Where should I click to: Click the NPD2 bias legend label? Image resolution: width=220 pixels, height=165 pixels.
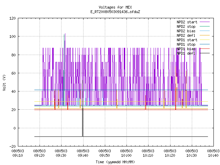(186, 31)
